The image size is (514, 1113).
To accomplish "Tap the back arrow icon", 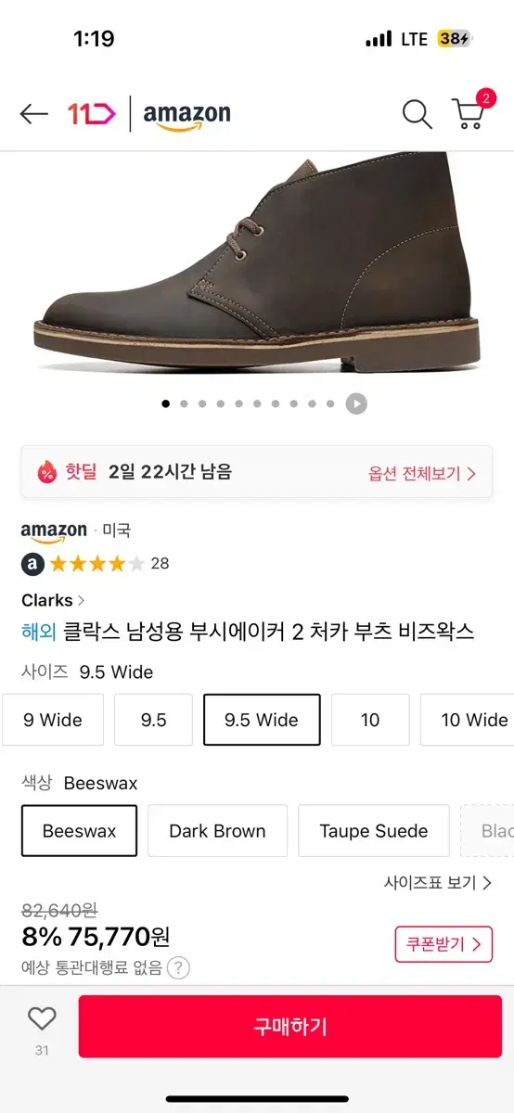I will (33, 114).
